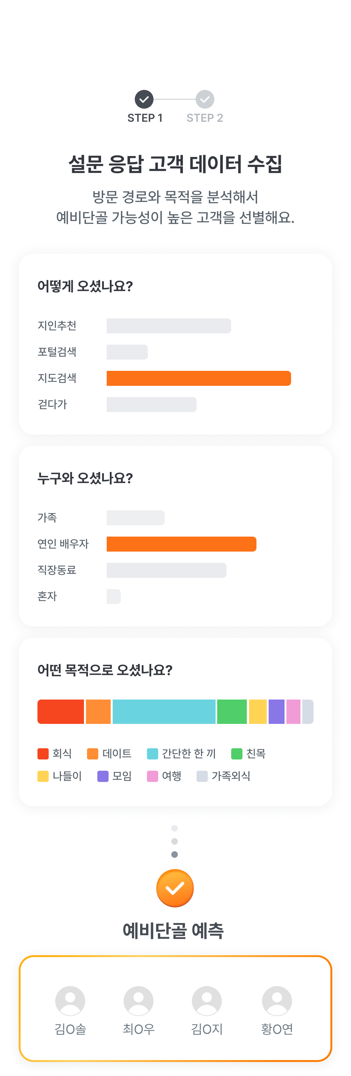
Task: Select the STEP 2 label
Action: [205, 118]
